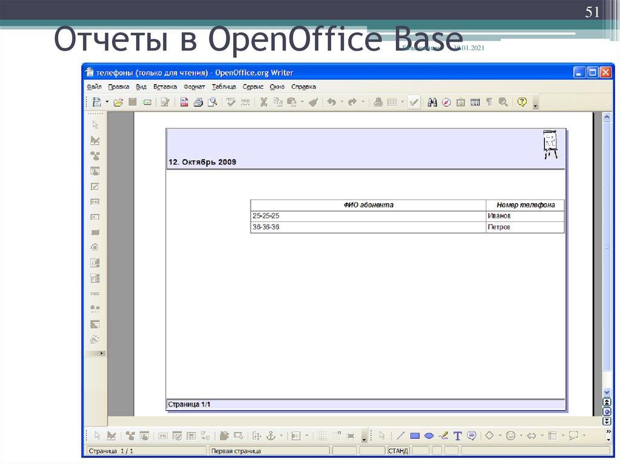Click the Help question mark button
The height and width of the screenshot is (464, 620).
tap(521, 102)
